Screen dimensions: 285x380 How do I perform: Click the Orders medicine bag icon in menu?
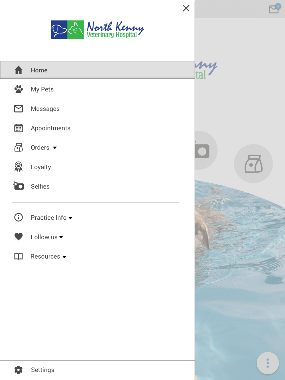(x=19, y=148)
